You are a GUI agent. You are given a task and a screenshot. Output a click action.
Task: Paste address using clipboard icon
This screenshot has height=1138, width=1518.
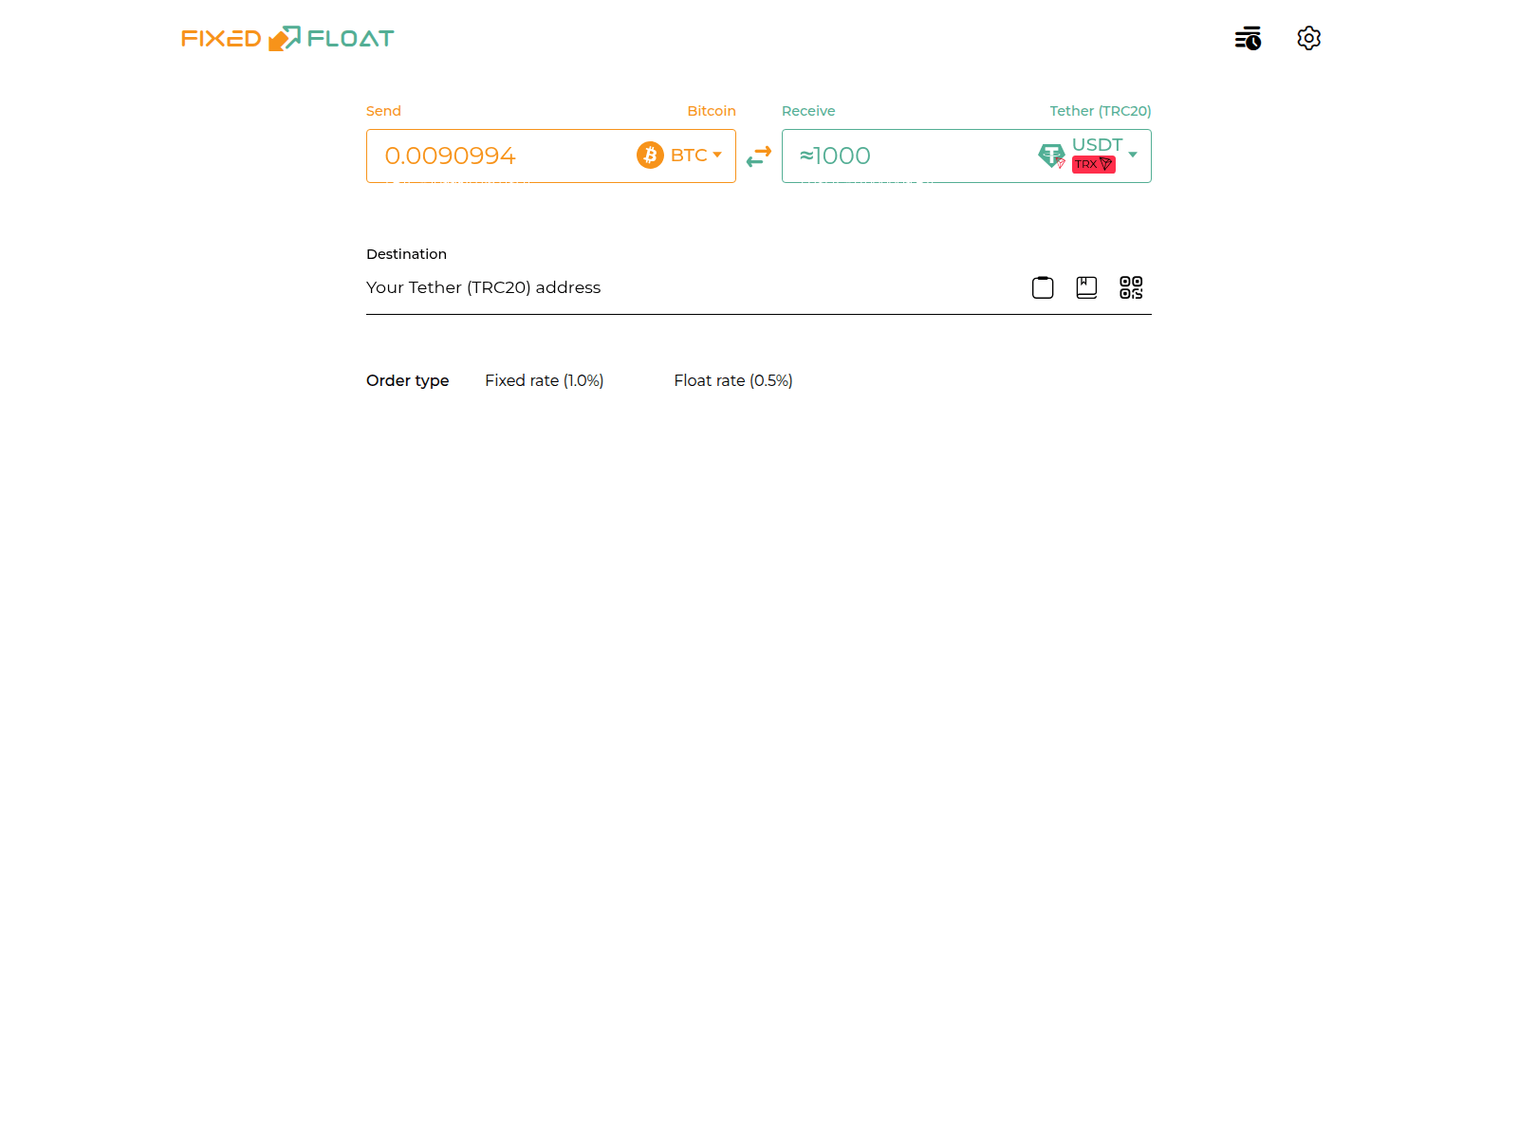1043,287
